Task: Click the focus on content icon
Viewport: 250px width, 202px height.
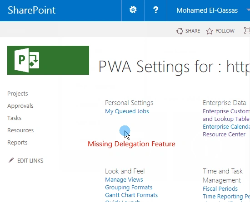Action: point(247,30)
